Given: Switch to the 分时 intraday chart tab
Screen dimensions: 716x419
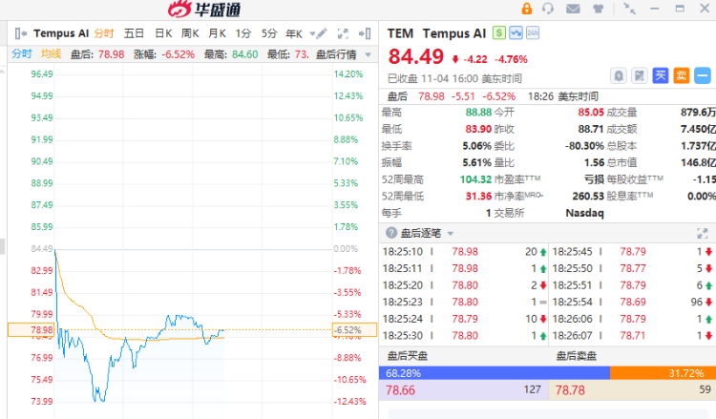Looking at the screenshot, I should (104, 33).
